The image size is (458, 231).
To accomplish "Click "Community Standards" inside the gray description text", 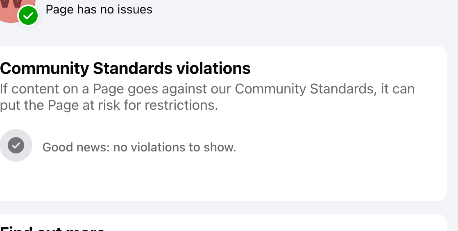I will 304,89.
